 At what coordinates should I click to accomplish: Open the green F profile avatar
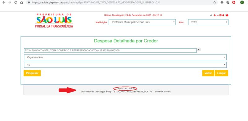pos(242,2)
